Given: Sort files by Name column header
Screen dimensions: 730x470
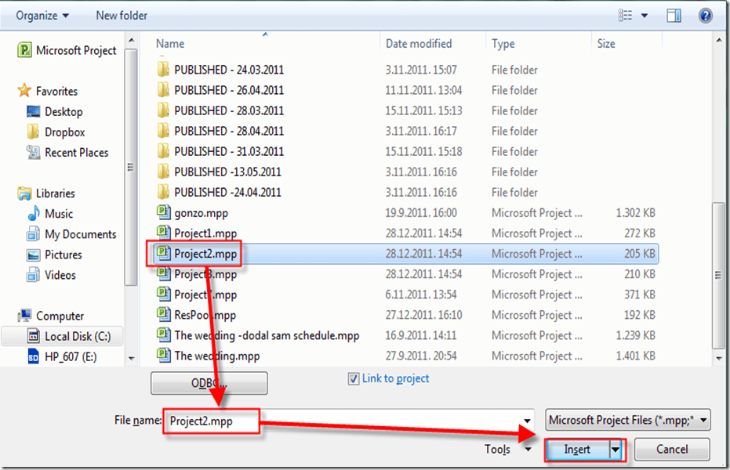Looking at the screenshot, I should tap(170, 44).
